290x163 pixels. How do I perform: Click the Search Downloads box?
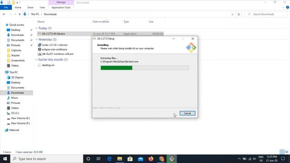[266, 14]
